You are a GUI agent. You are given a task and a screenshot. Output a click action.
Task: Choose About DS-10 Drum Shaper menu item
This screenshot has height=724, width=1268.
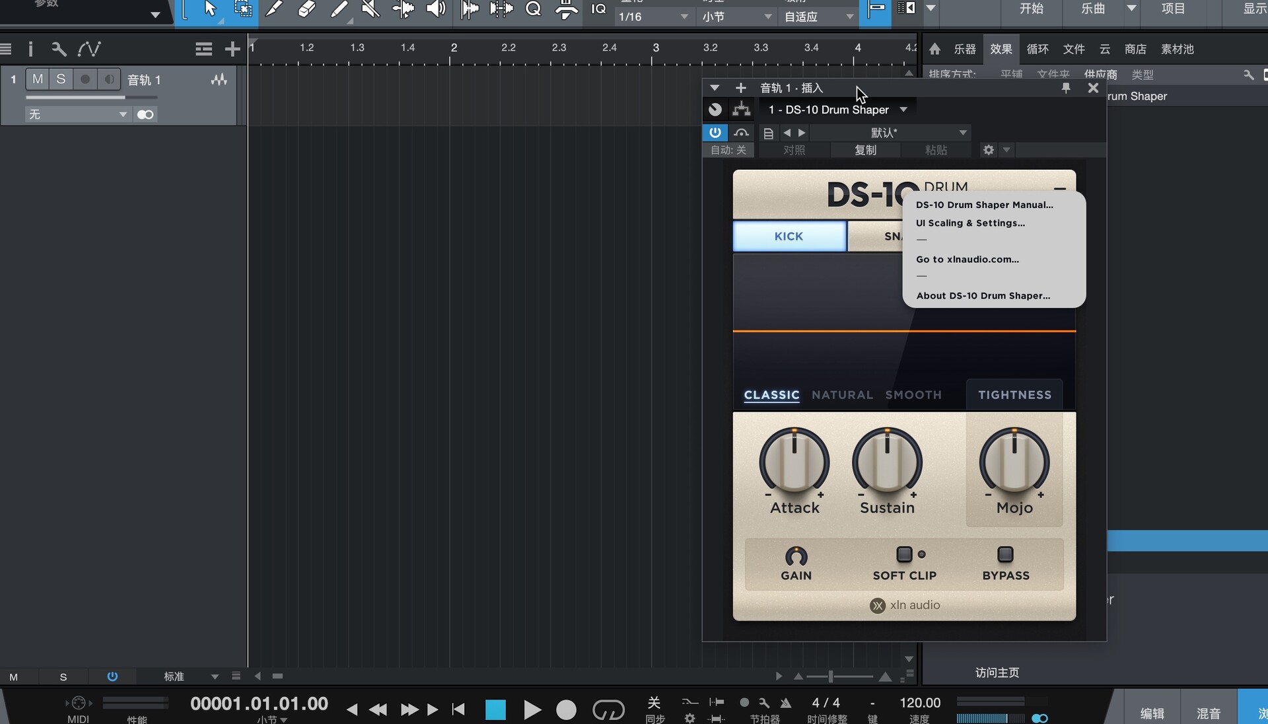tap(983, 296)
